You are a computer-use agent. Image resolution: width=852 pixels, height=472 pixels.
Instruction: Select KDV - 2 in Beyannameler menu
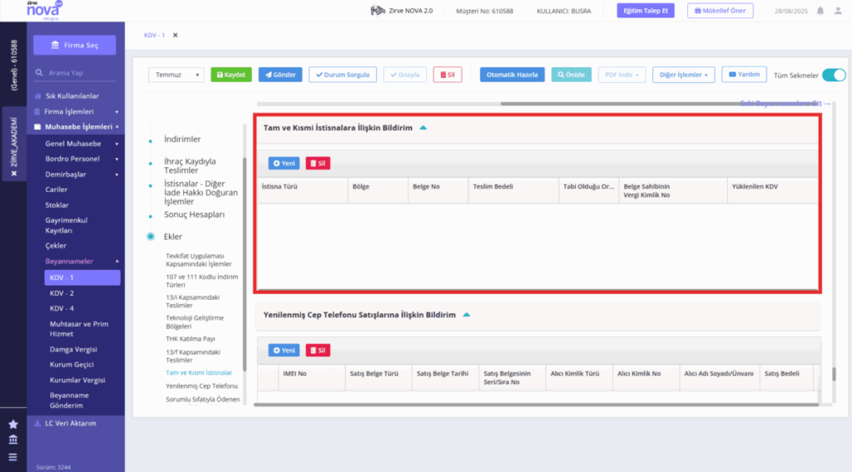[x=62, y=293]
